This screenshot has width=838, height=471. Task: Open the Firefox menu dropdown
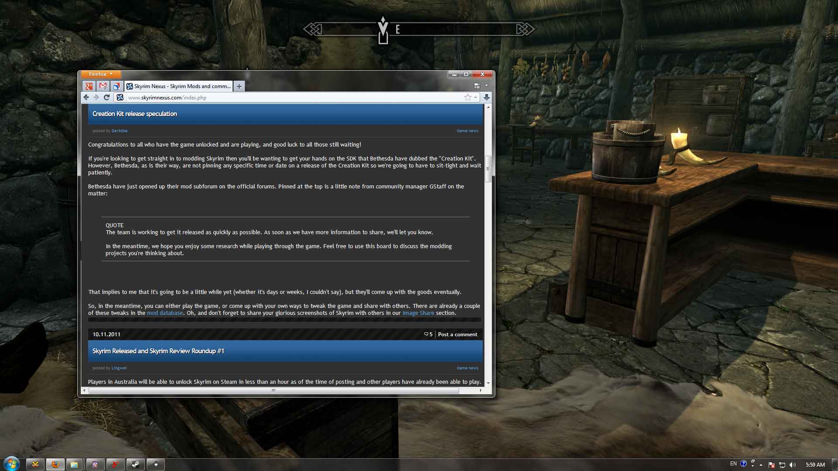click(x=101, y=74)
